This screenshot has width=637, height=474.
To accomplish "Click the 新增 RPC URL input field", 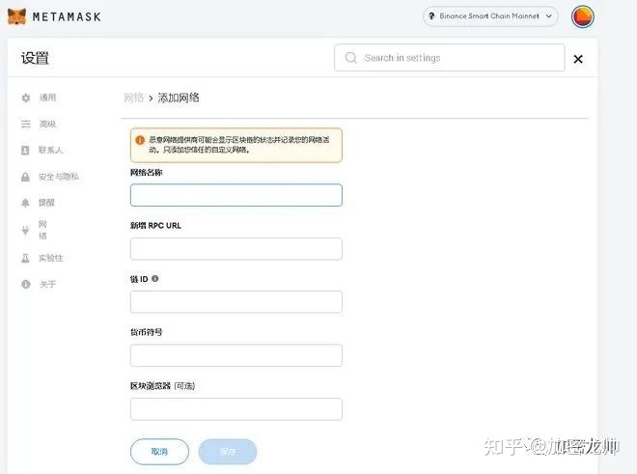I will (235, 249).
